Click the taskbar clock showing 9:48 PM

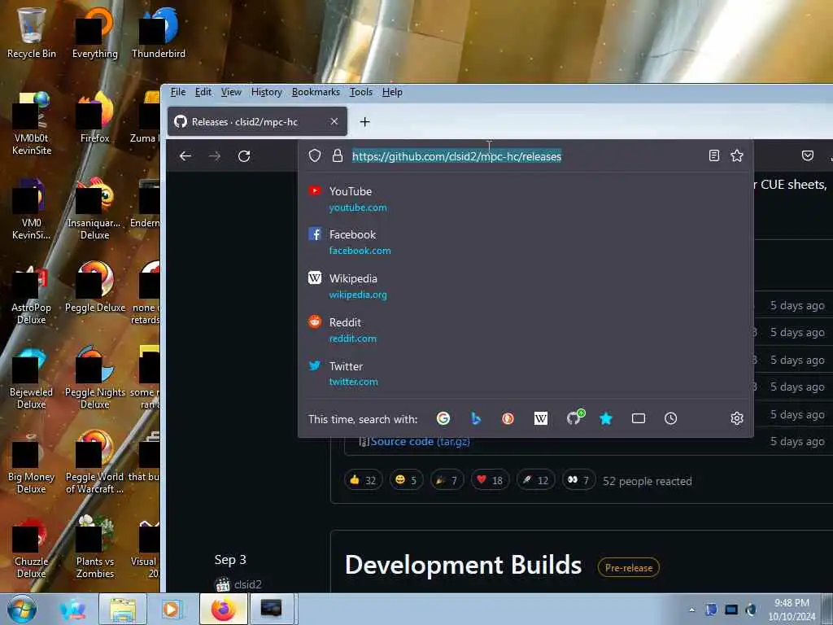[x=792, y=610]
